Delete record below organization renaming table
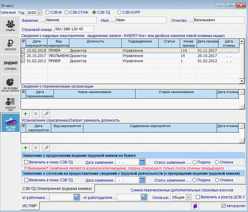The height and width of the screenshot is (212, 248). [36, 114]
